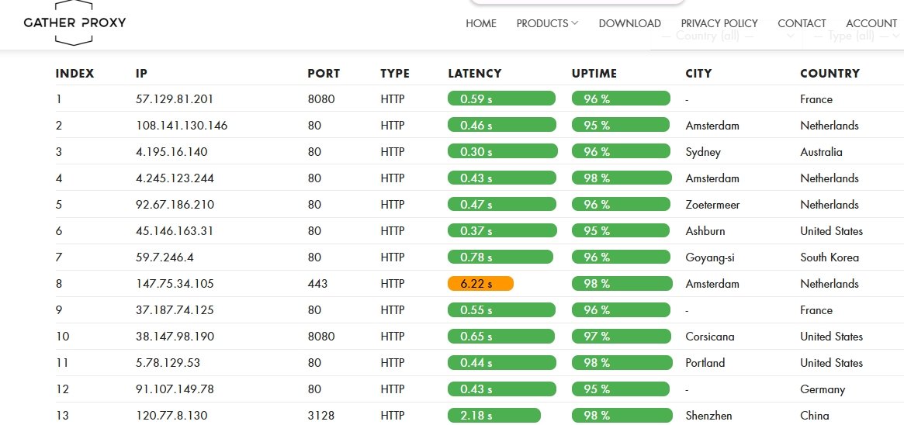Image resolution: width=904 pixels, height=425 pixels.
Task: Click the 0.37 s latency bar
Action: pyautogui.click(x=502, y=231)
